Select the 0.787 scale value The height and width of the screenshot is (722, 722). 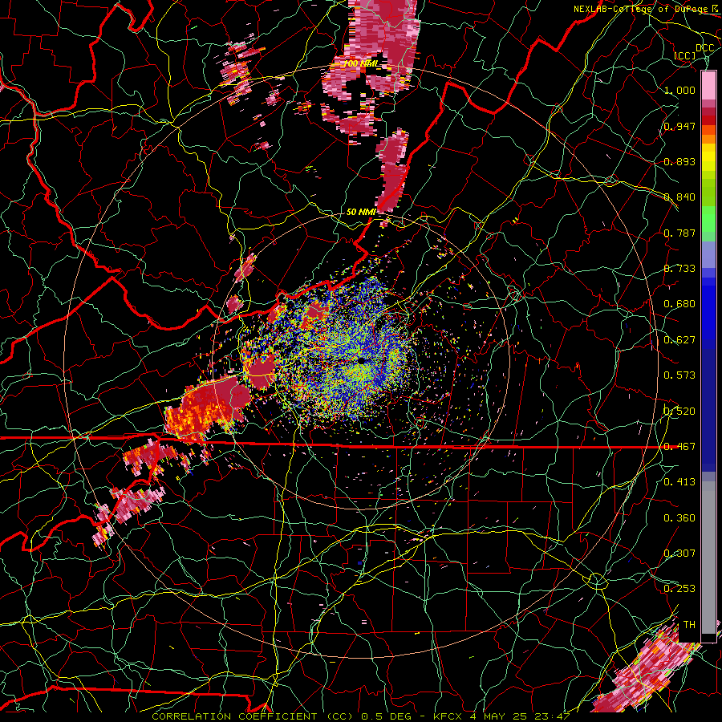679,233
